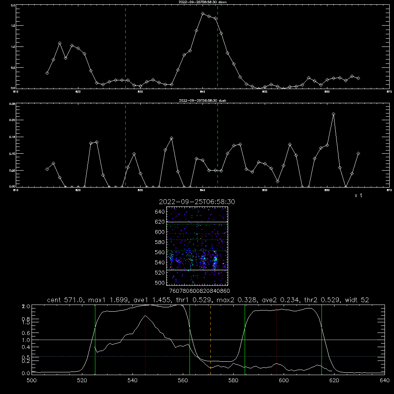Click the orange dashed center line in bottom plot
Screen dimensions: 394x394
[210, 340]
